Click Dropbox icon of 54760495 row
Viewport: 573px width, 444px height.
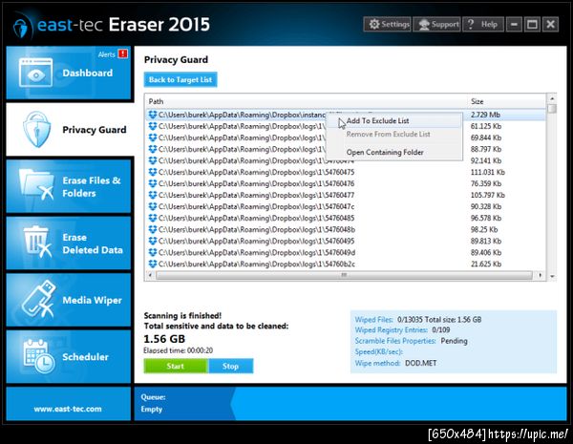[153, 241]
